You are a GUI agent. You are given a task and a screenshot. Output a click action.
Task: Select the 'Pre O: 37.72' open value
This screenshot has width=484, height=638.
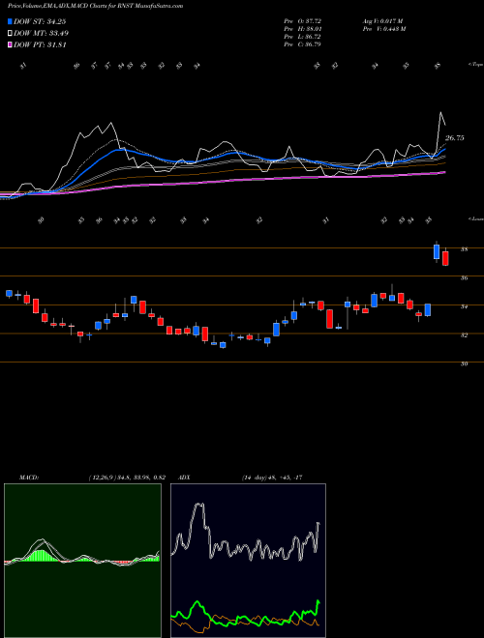(x=302, y=21)
